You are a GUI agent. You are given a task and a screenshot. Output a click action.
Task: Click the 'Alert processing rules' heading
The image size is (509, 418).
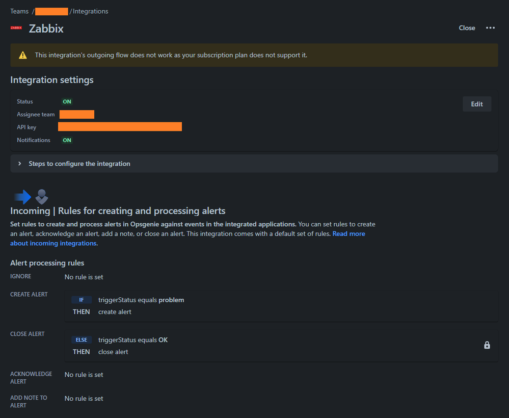point(47,263)
